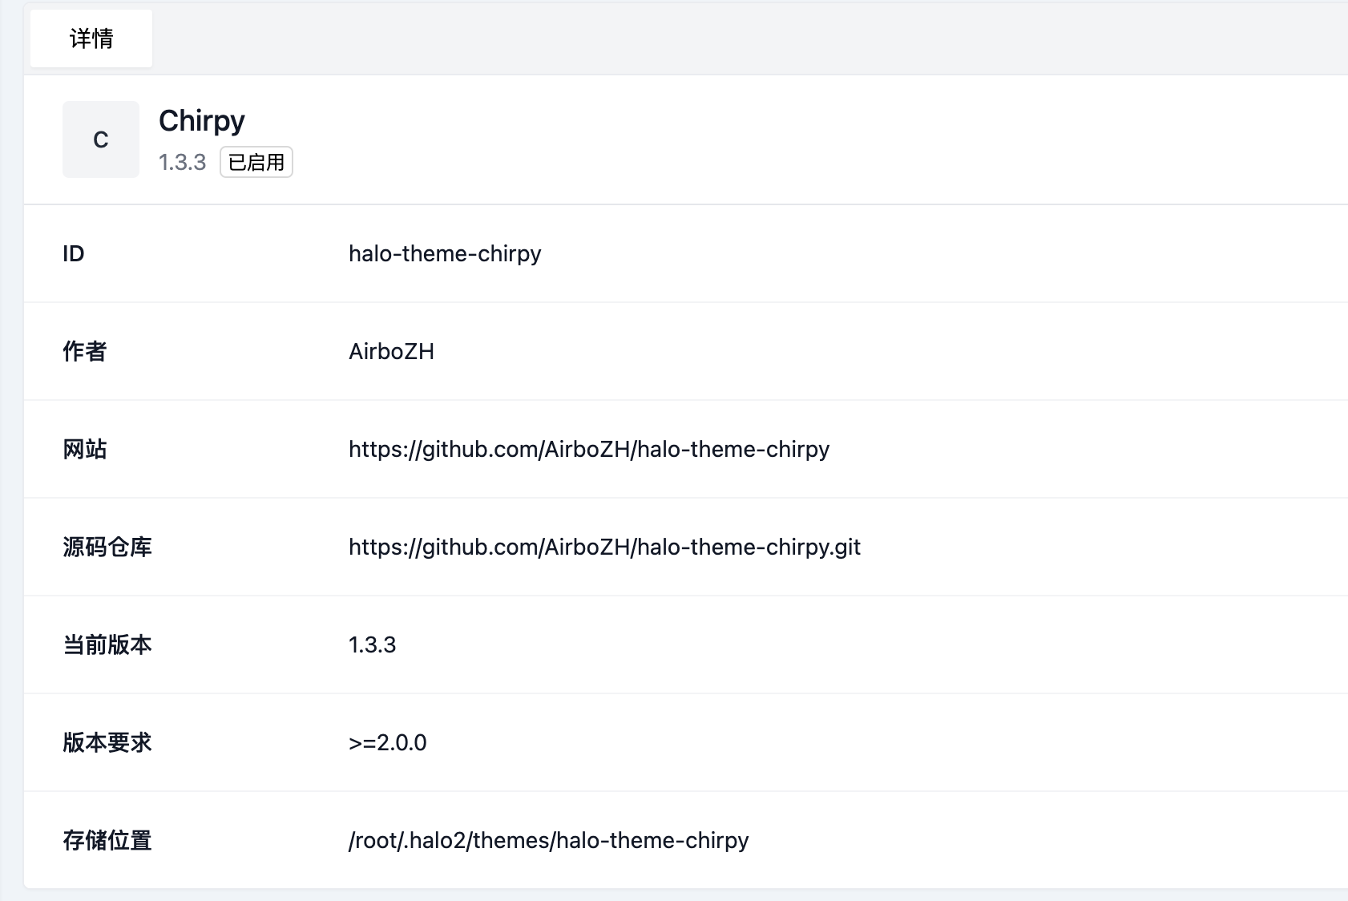This screenshot has width=1348, height=901.
Task: Click the Chirpy theme logo thumbnail
Action: coord(101,139)
